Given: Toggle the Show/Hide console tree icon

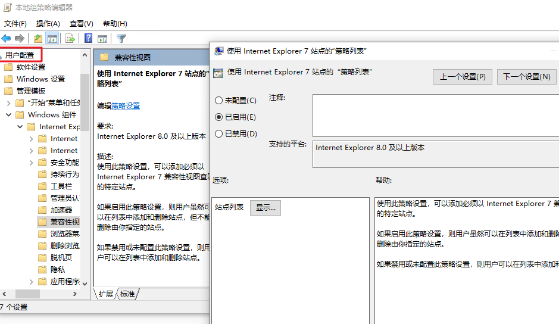Looking at the screenshot, I should tap(52, 38).
